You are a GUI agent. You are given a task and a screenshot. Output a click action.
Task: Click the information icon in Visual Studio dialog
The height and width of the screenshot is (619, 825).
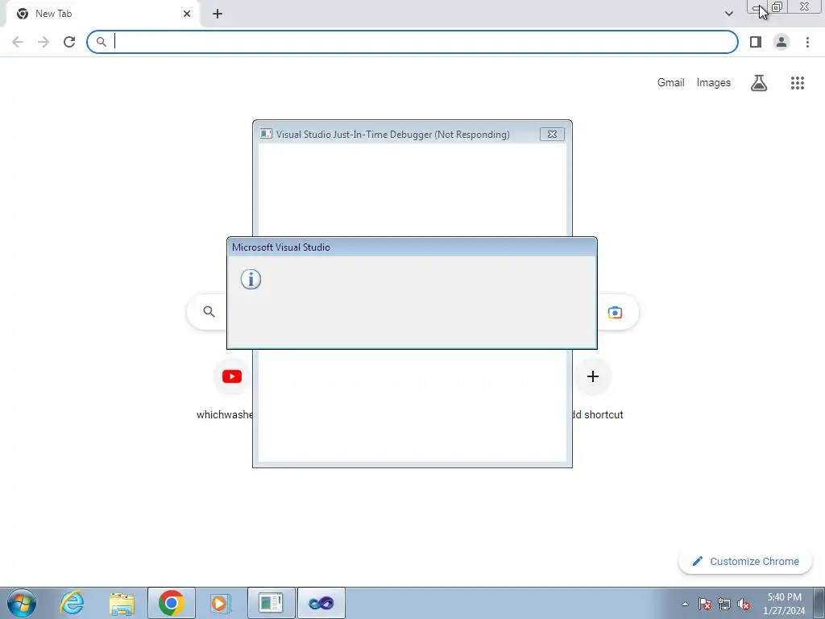tap(251, 280)
